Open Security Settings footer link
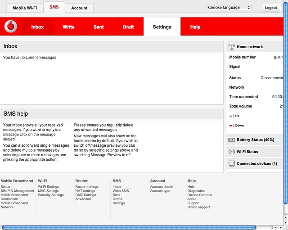288x230 pixels. point(51,195)
